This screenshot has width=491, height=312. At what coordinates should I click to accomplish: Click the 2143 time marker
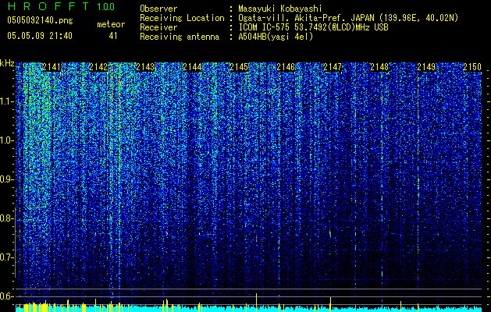tap(145, 67)
